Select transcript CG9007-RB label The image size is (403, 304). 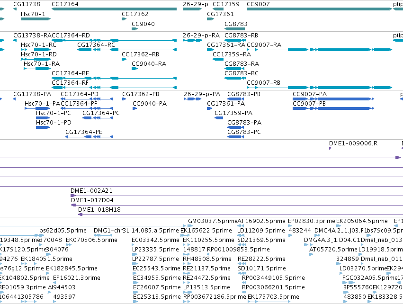click(x=263, y=83)
